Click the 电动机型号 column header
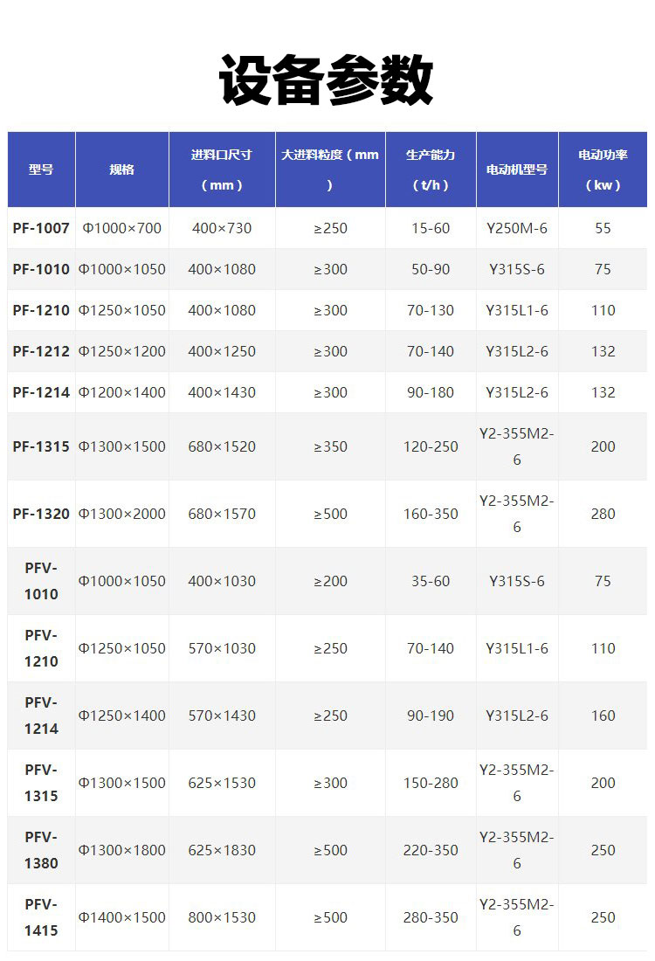The width and height of the screenshot is (655, 961). point(517,169)
